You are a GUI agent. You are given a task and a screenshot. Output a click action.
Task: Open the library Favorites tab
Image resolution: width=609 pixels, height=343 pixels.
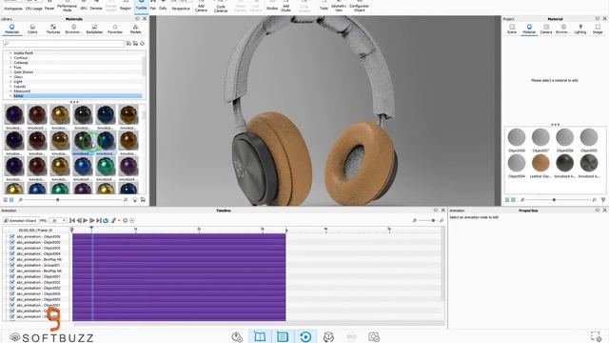pos(115,30)
